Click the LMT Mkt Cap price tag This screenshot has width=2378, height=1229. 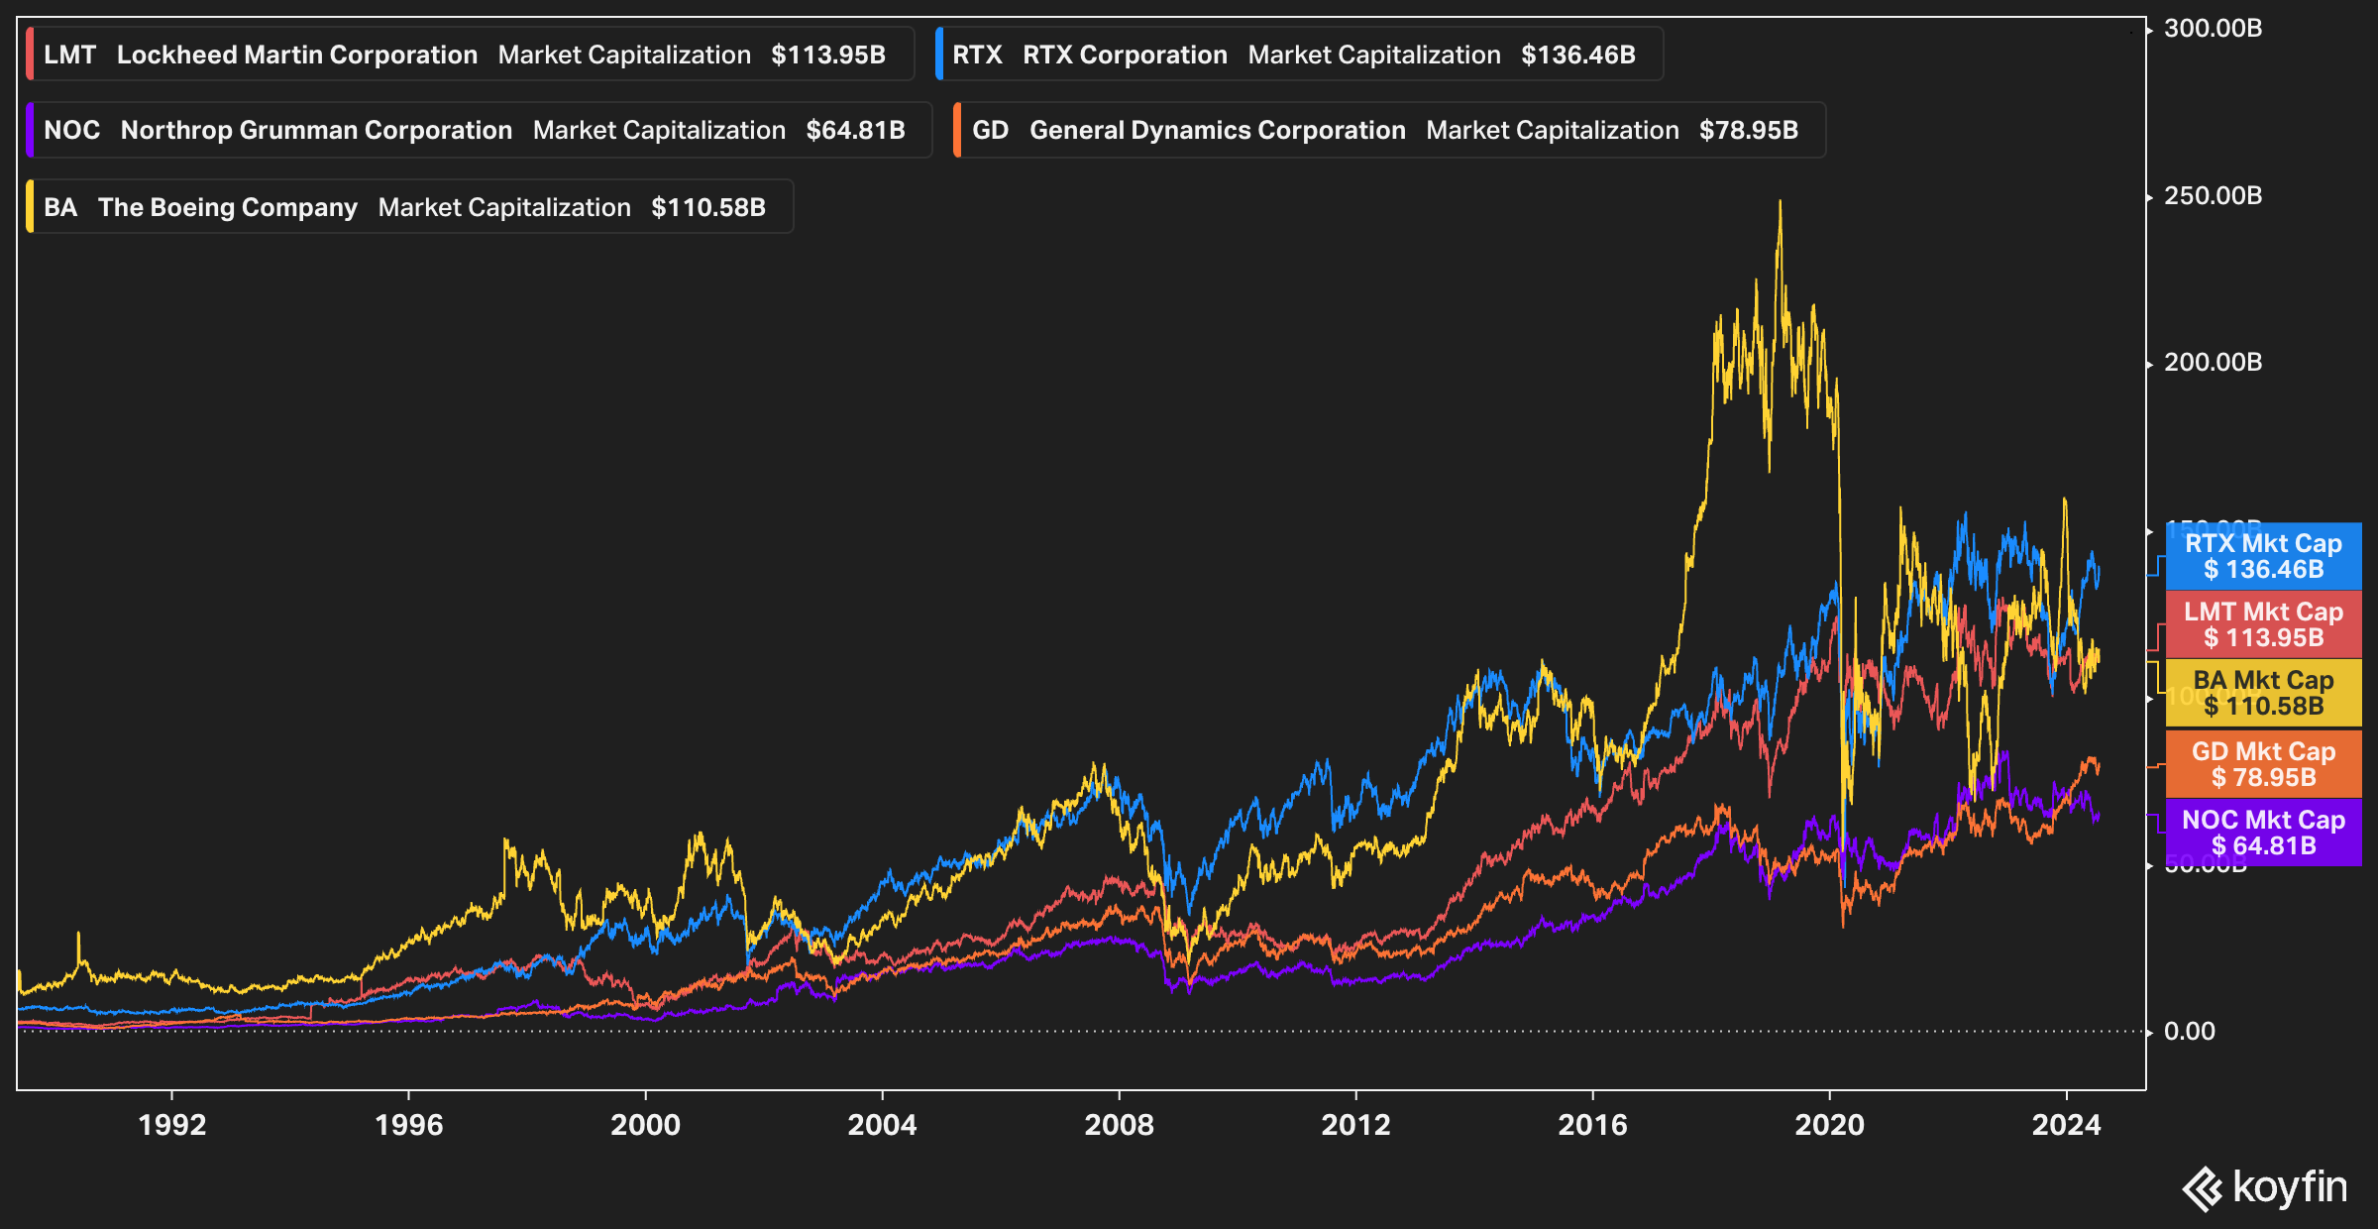point(2263,624)
